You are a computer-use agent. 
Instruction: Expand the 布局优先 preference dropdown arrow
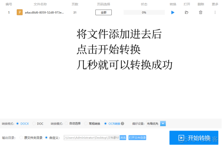click(x=163, y=124)
